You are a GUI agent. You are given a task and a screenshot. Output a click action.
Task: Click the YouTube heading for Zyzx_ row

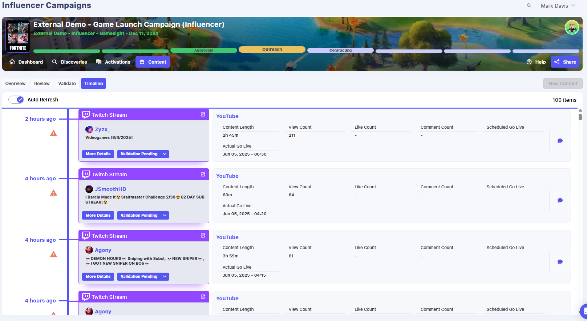[x=227, y=116]
